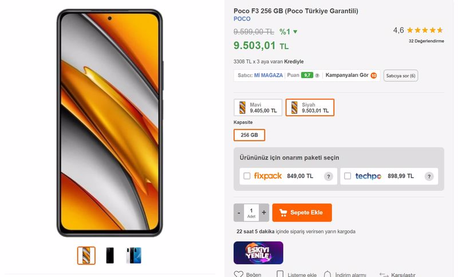Open the MI MAGAZA seller link
This screenshot has width=458, height=277.
(269, 75)
